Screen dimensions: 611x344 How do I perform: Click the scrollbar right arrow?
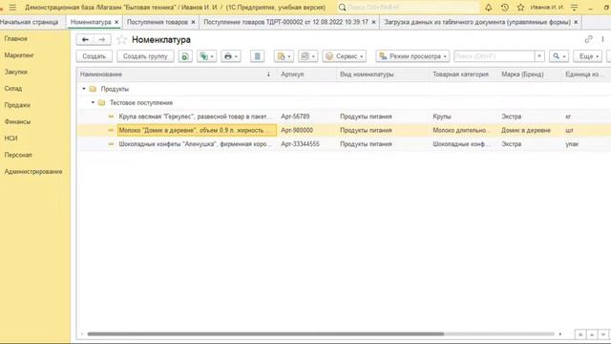point(560,333)
